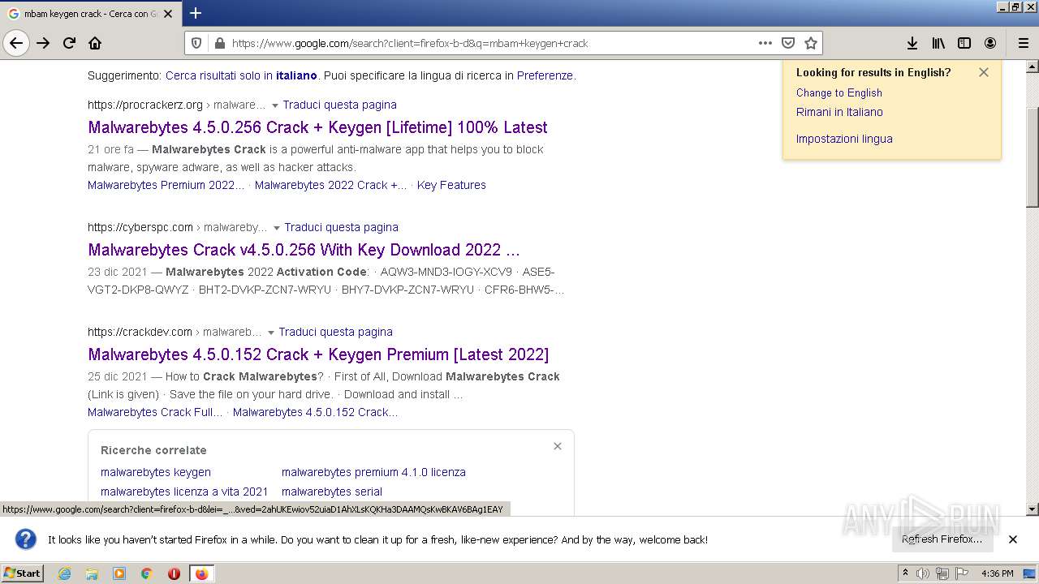
Task: Dismiss the language suggestion box
Action: tap(984, 72)
